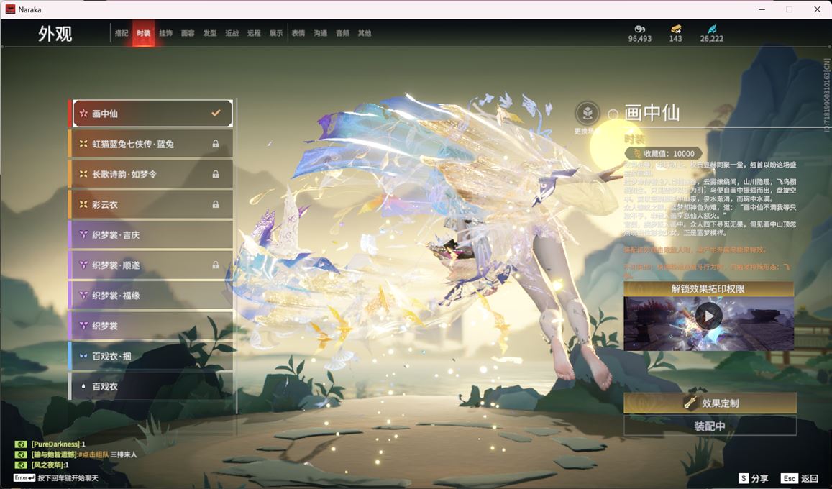Select the 画中仙 outfit

[x=152, y=114]
